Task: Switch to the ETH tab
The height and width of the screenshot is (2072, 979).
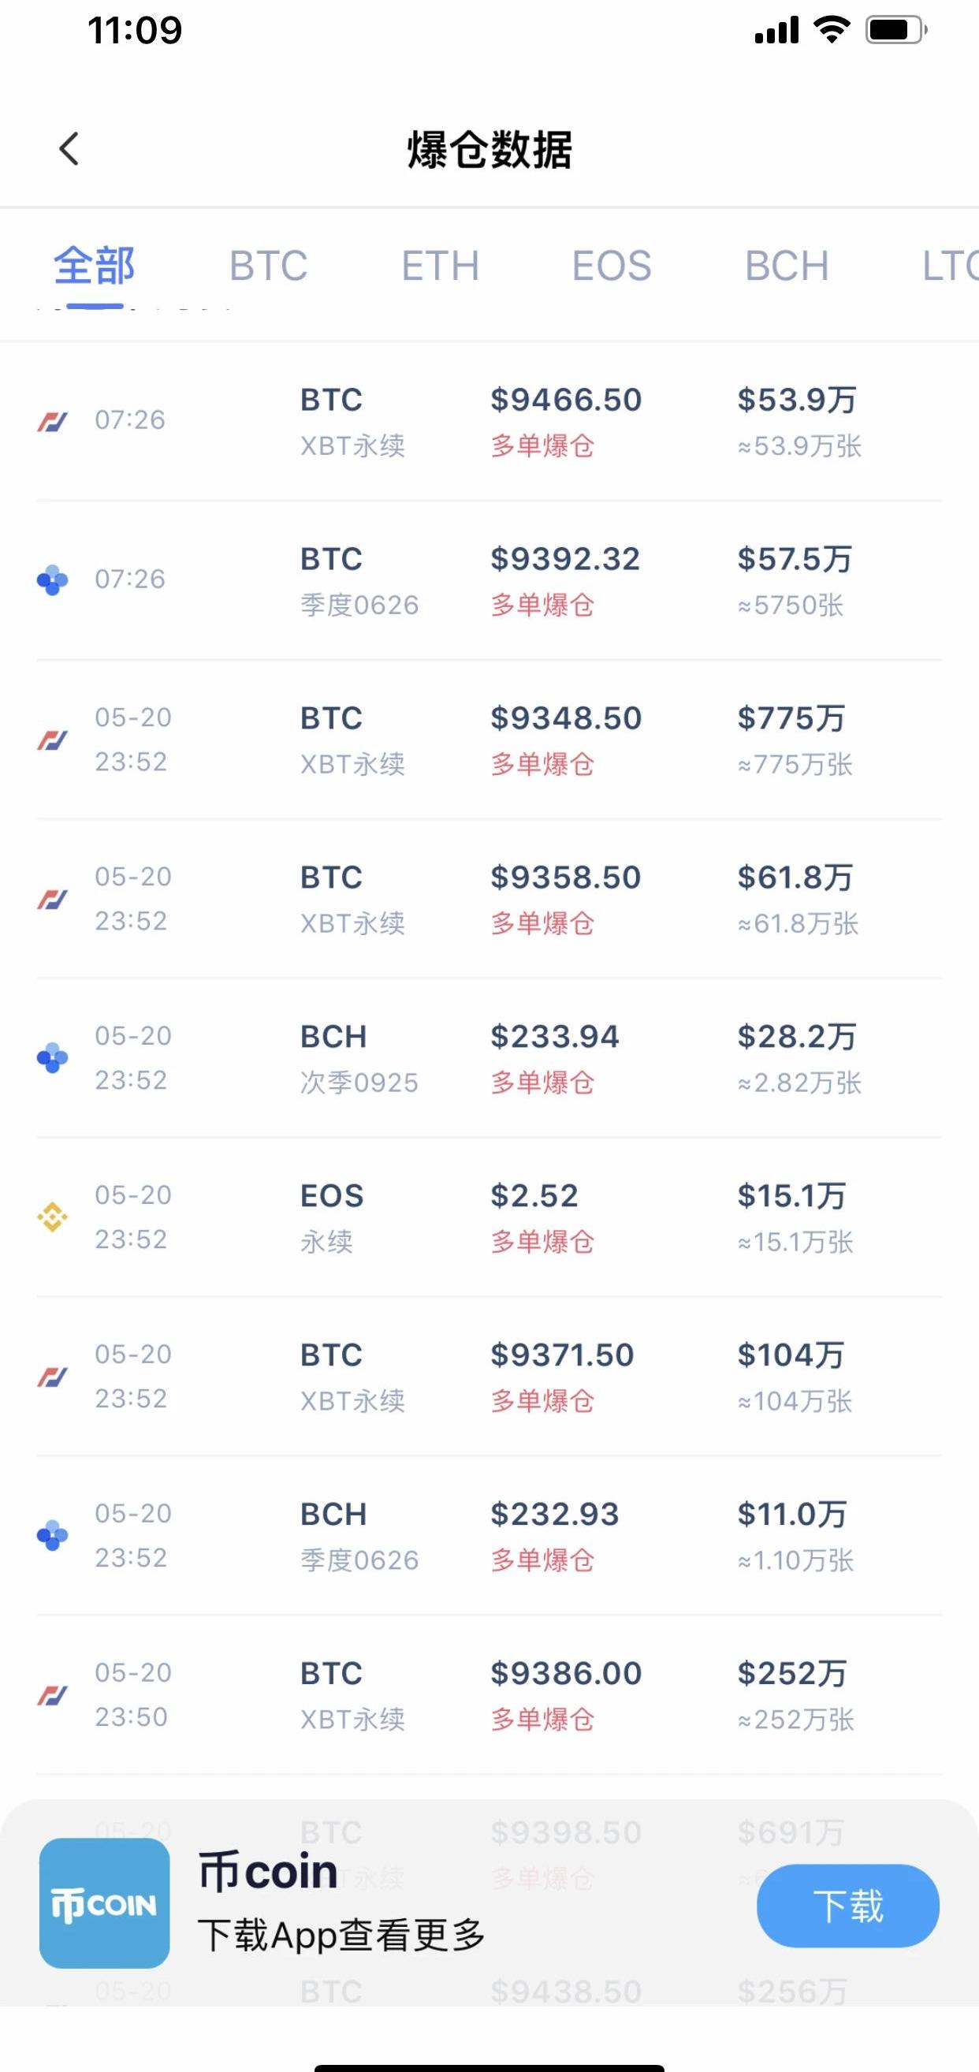Action: click(x=440, y=266)
